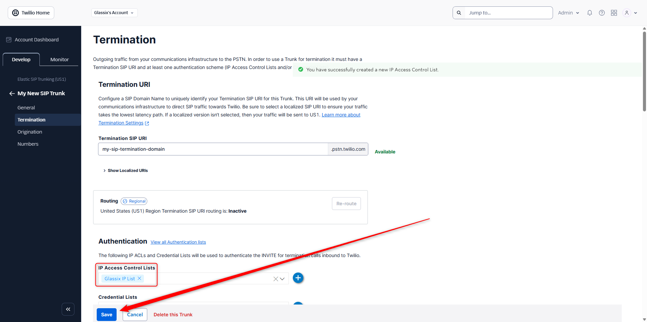Screen dimensions: 647x322
Task: Open the Glassix's Account dropdown
Action: (x=114, y=13)
